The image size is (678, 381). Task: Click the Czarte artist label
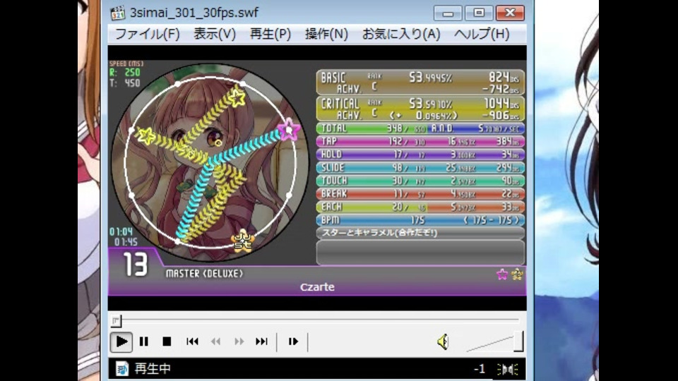point(317,287)
